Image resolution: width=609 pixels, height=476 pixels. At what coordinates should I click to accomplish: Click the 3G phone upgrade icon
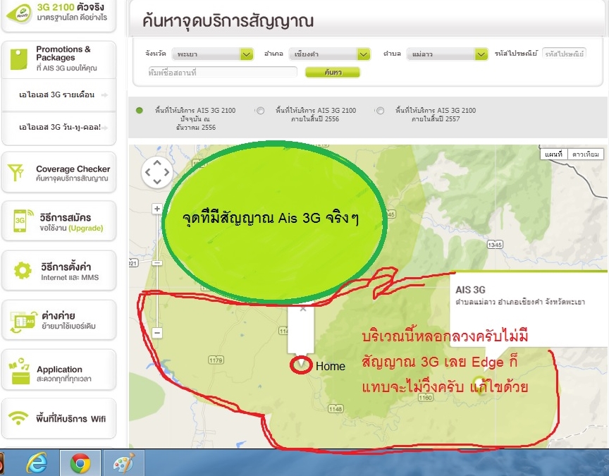click(23, 221)
